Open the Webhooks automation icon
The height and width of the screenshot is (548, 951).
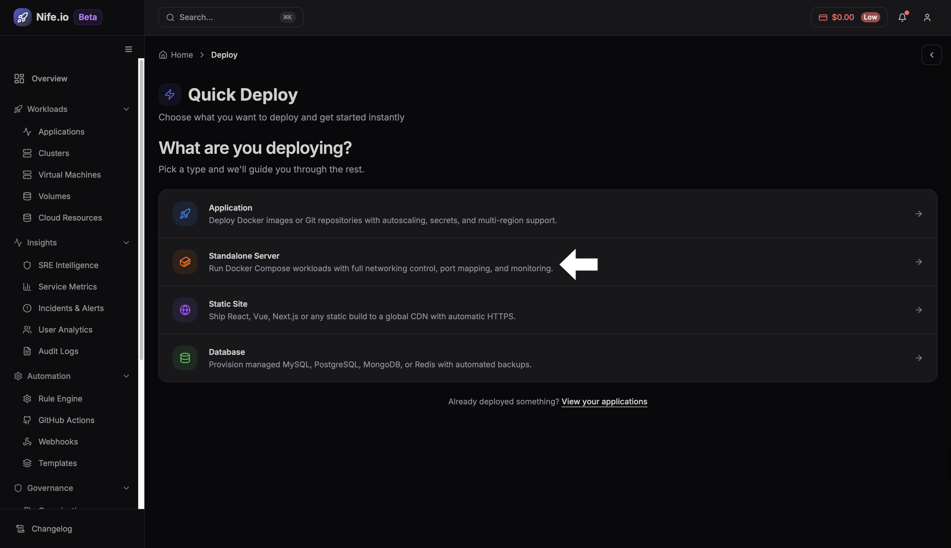coord(27,441)
